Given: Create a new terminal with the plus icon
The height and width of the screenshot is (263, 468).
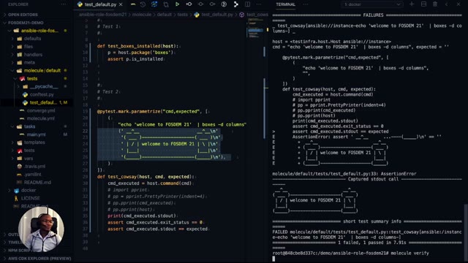Looking at the screenshot, I should pyautogui.click(x=412, y=4).
